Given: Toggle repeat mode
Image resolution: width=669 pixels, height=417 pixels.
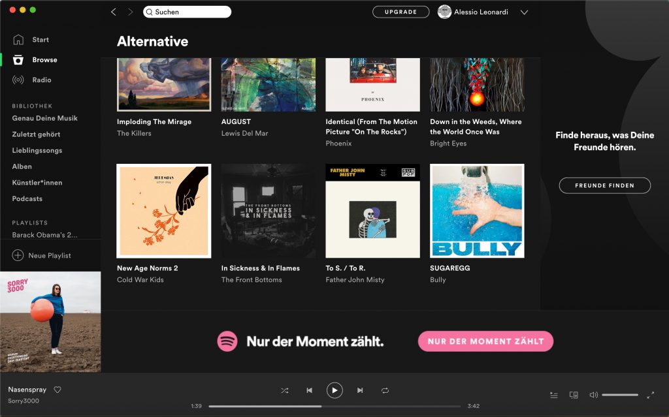Looking at the screenshot, I should point(385,390).
